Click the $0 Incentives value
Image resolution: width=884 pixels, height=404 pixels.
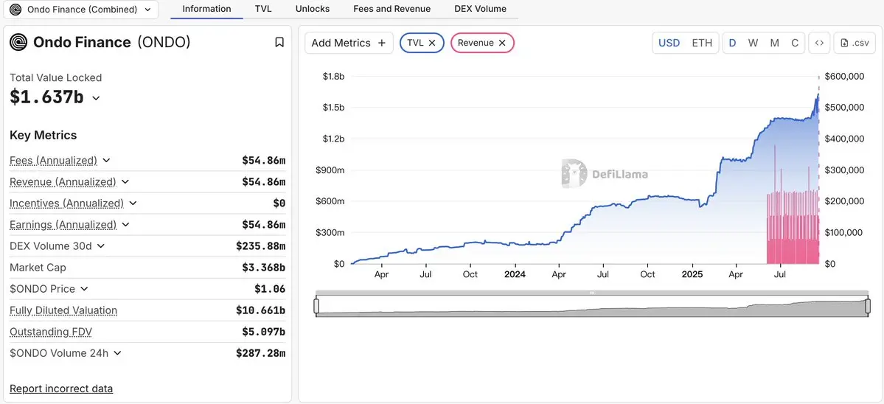click(279, 203)
